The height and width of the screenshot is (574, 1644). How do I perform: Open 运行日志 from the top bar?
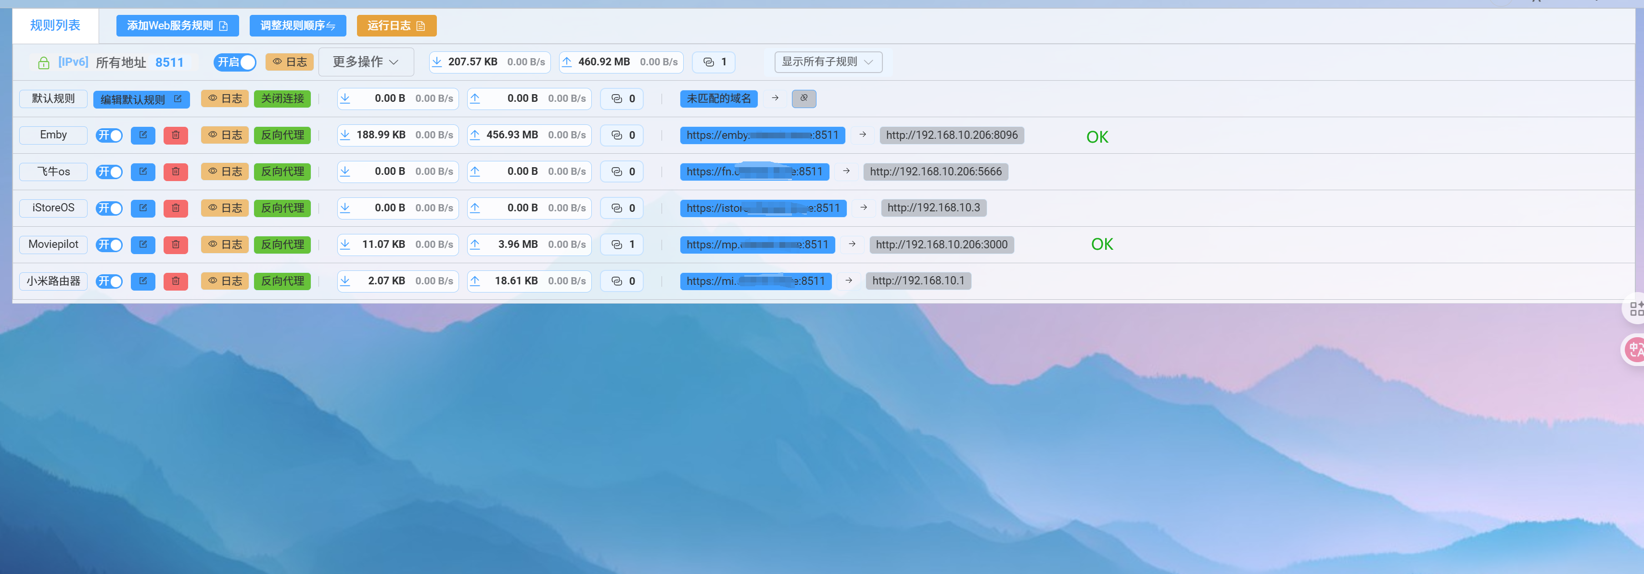point(396,25)
